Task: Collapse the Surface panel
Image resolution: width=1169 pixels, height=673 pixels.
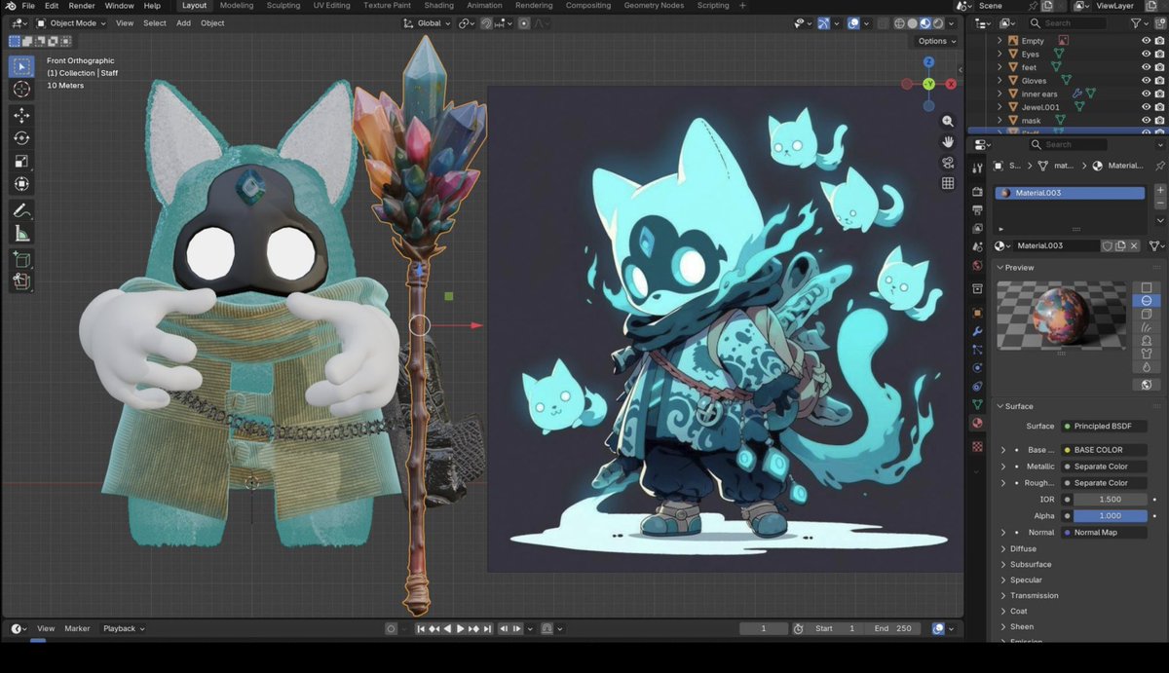Action: pyautogui.click(x=1017, y=406)
